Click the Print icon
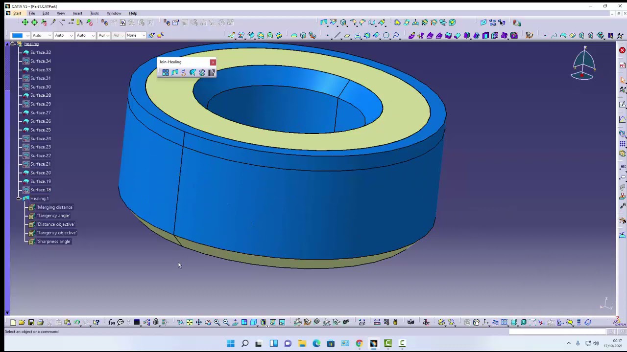The height and width of the screenshot is (352, 627). [x=40, y=322]
